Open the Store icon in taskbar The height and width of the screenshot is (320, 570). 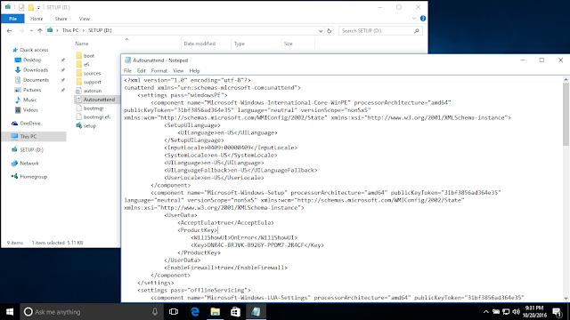pos(235,312)
